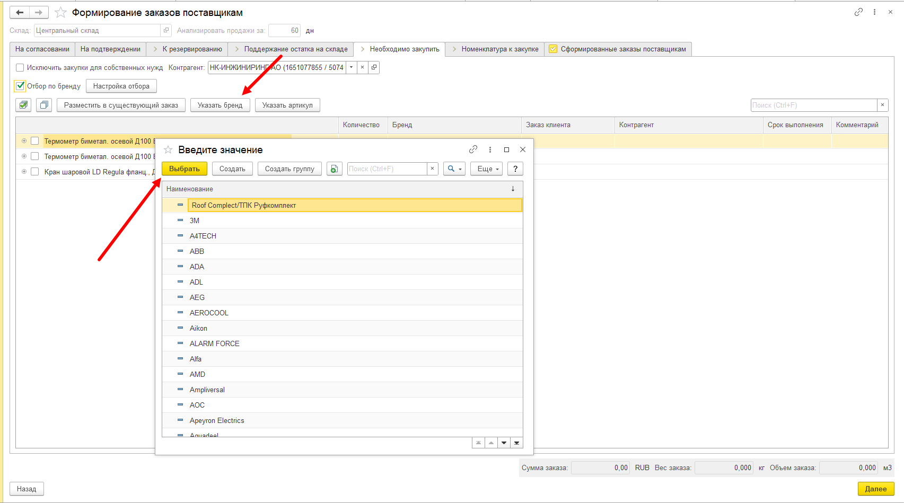Viewport: 904px width, 503px height.
Task: Open selected Контрагент card icon
Action: (374, 67)
